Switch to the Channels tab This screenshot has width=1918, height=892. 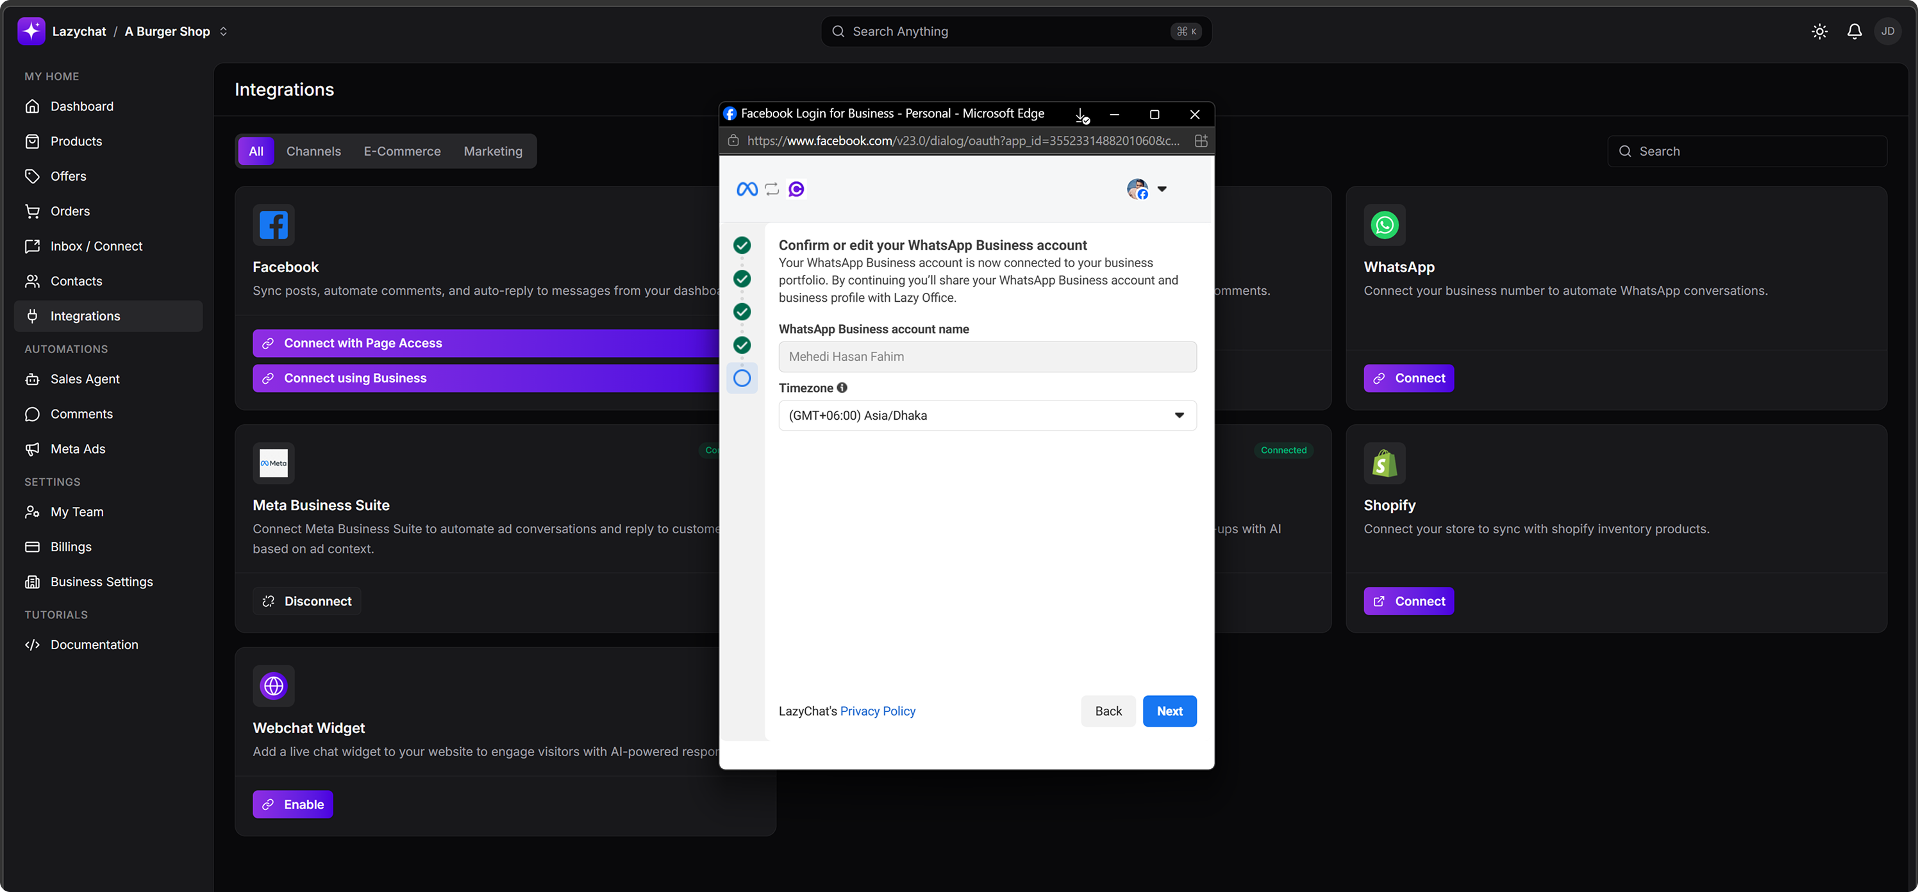click(x=313, y=151)
